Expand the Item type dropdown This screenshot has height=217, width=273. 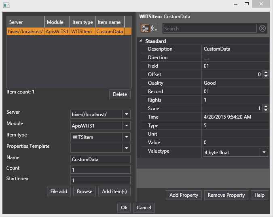[126, 137]
